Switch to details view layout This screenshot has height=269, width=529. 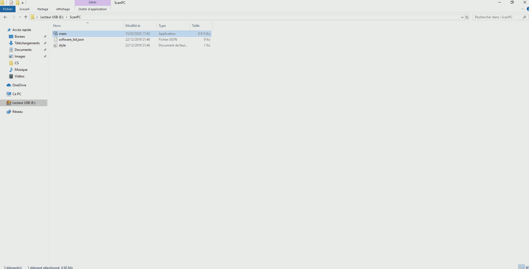[x=522, y=267]
